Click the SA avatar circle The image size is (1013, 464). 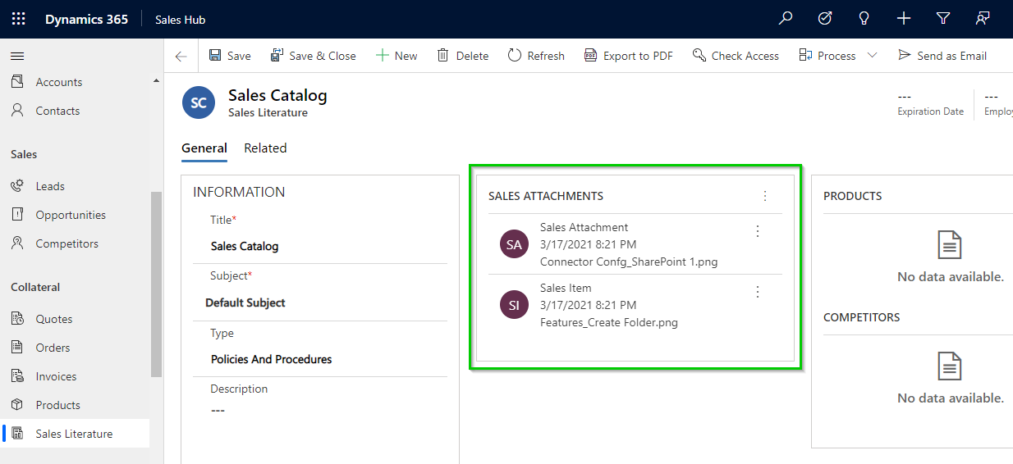pyautogui.click(x=514, y=244)
